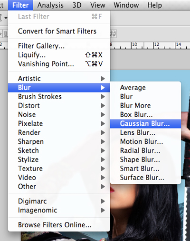Expand the Distort submenu
The height and width of the screenshot is (241, 190).
click(x=59, y=106)
